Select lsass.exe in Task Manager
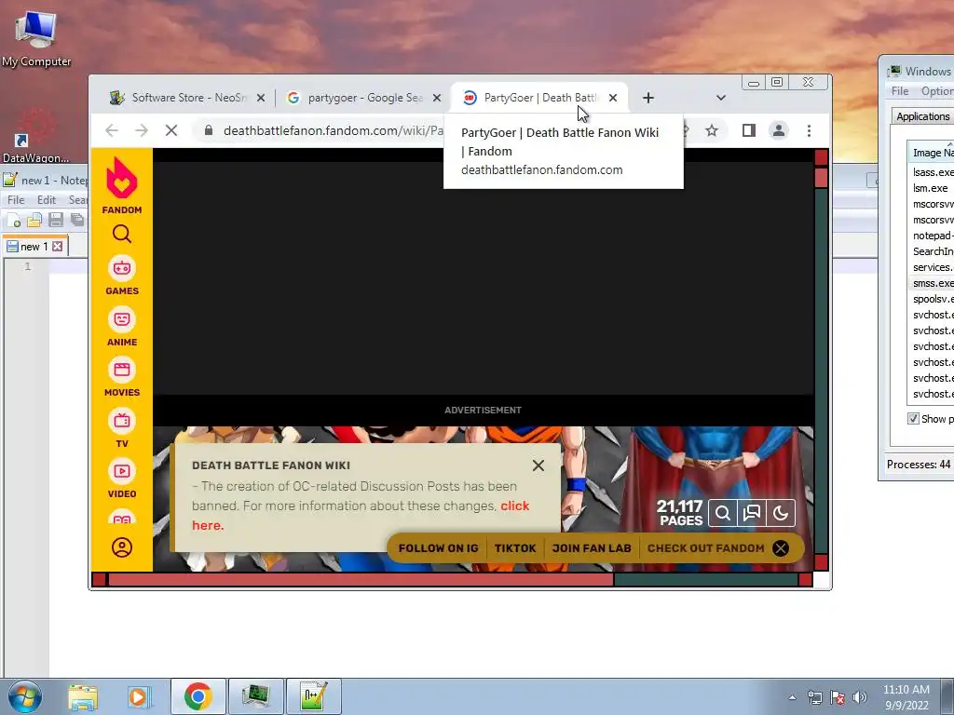The height and width of the screenshot is (715, 954). (x=932, y=172)
